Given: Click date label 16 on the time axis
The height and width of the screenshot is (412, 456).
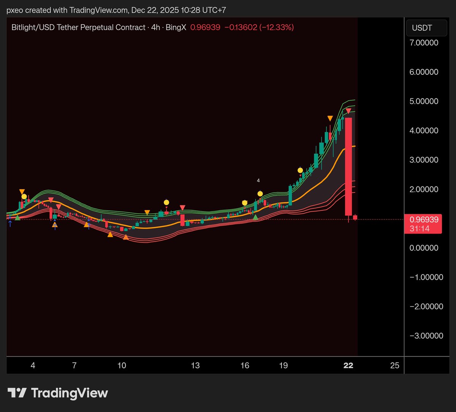Looking at the screenshot, I should tap(245, 365).
